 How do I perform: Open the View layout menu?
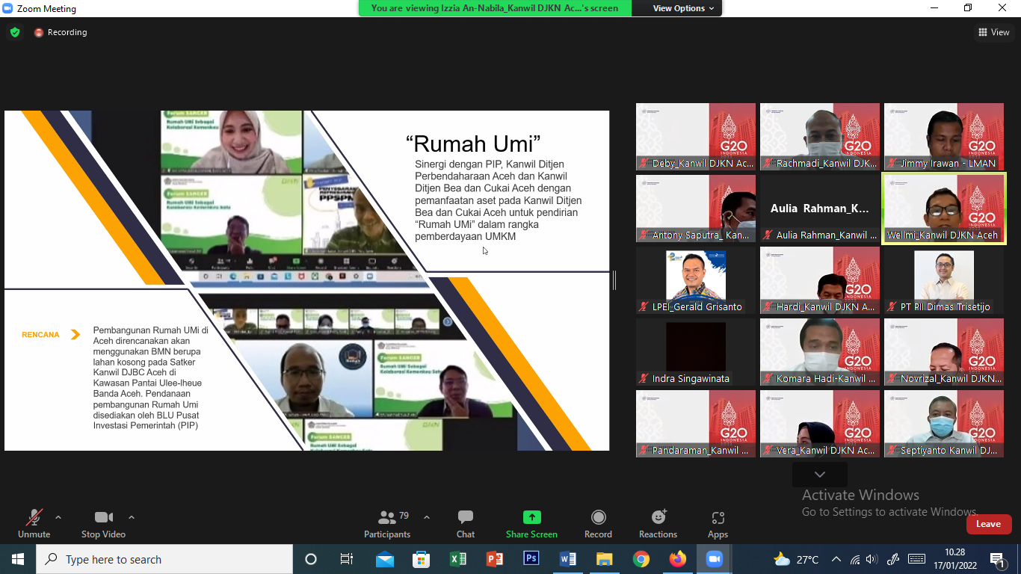pos(994,32)
